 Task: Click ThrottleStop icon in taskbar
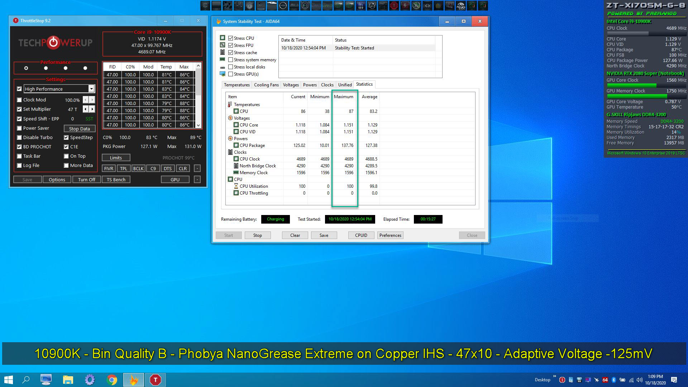pos(155,379)
